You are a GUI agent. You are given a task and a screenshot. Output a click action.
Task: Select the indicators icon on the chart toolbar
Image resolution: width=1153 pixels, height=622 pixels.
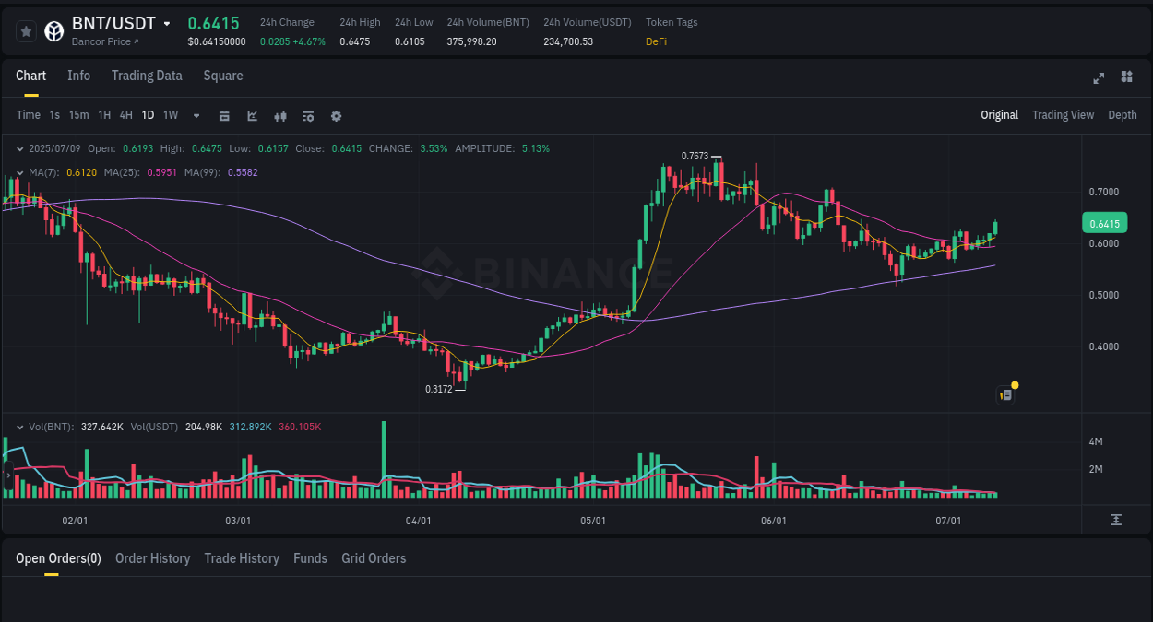[307, 115]
